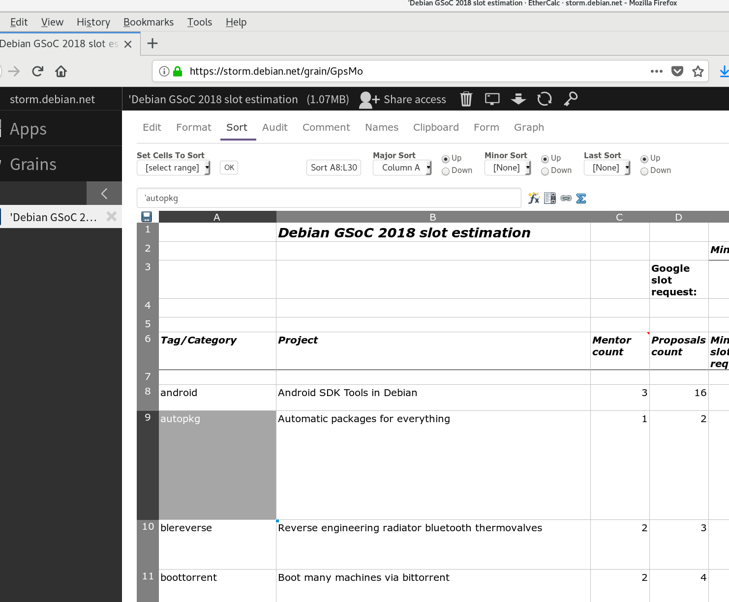Close the Debian GSoC browser tab
The width and height of the screenshot is (729, 602).
click(128, 44)
